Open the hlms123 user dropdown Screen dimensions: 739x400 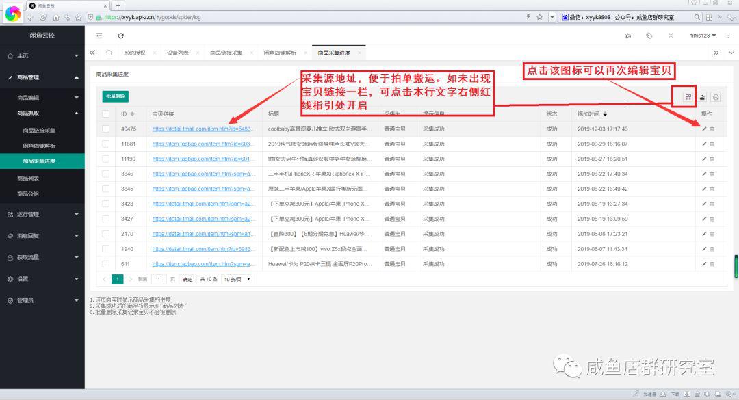pos(702,36)
